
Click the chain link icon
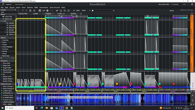(x=57, y=10)
